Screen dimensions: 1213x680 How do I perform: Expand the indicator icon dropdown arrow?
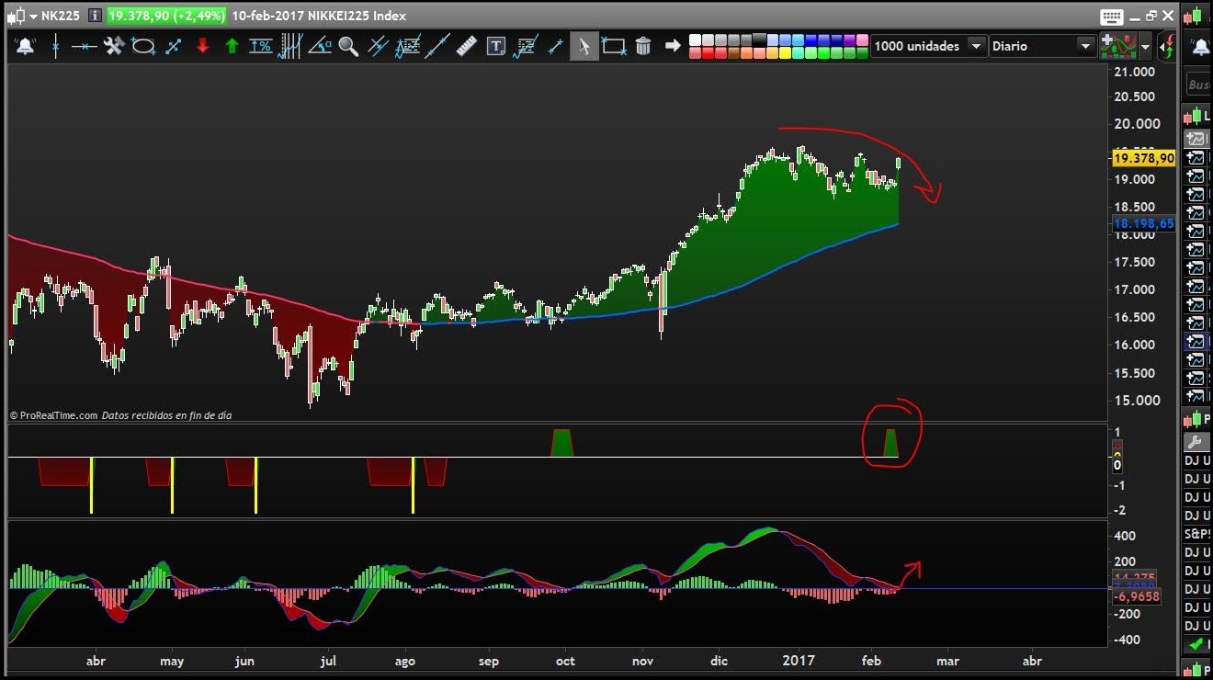pos(1145,46)
